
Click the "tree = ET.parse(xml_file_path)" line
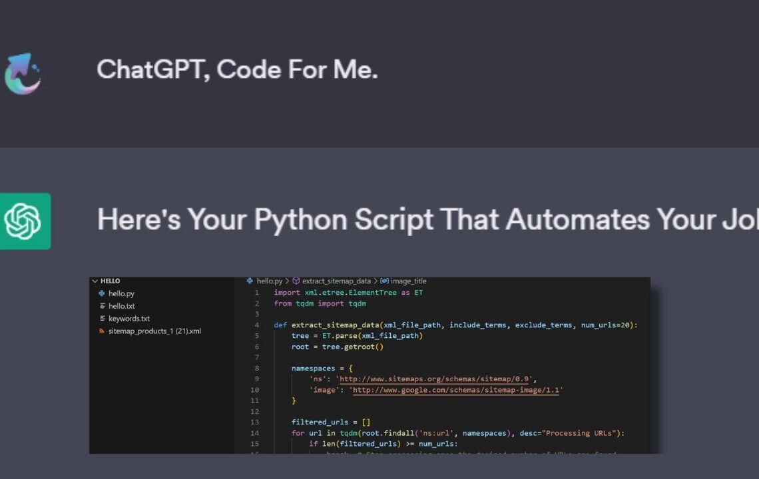[x=358, y=336]
